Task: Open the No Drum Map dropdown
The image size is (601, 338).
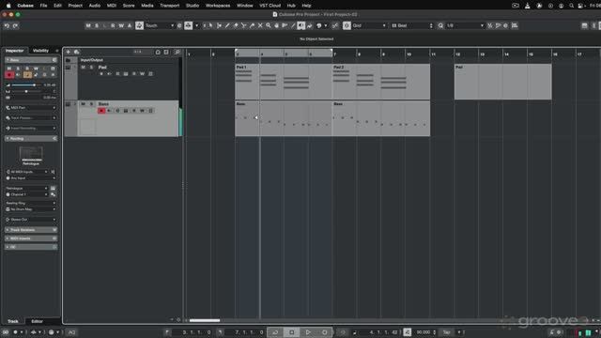Action: 31,209
